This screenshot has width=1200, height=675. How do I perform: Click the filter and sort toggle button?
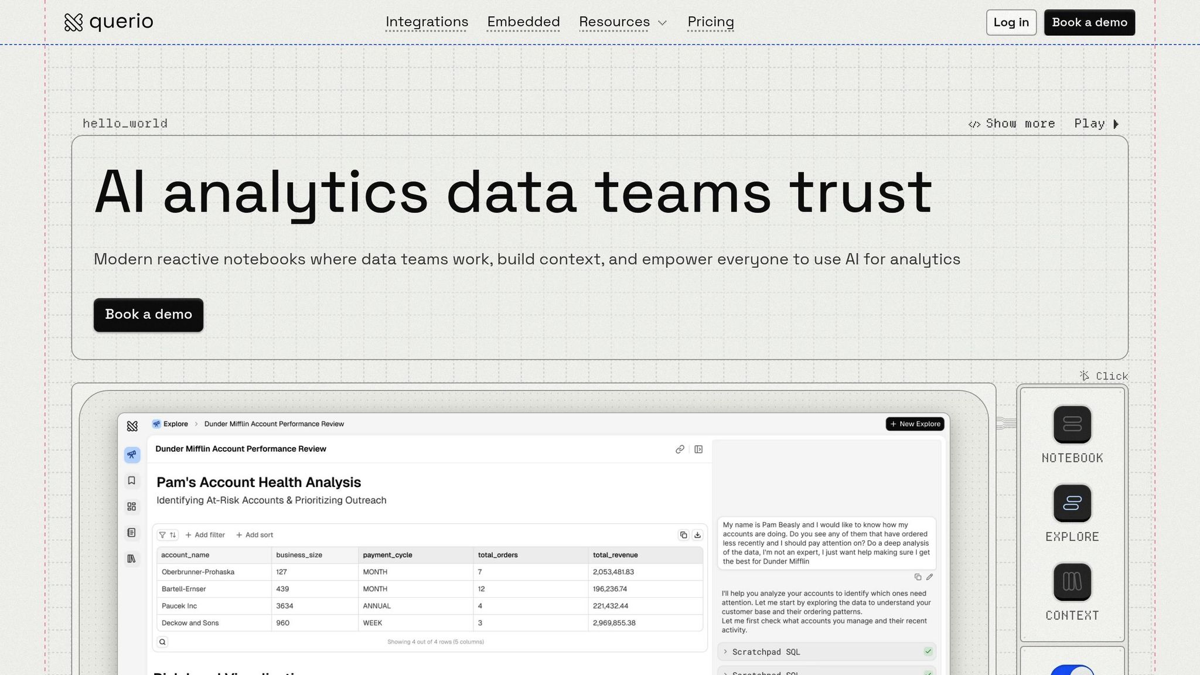pyautogui.click(x=168, y=535)
